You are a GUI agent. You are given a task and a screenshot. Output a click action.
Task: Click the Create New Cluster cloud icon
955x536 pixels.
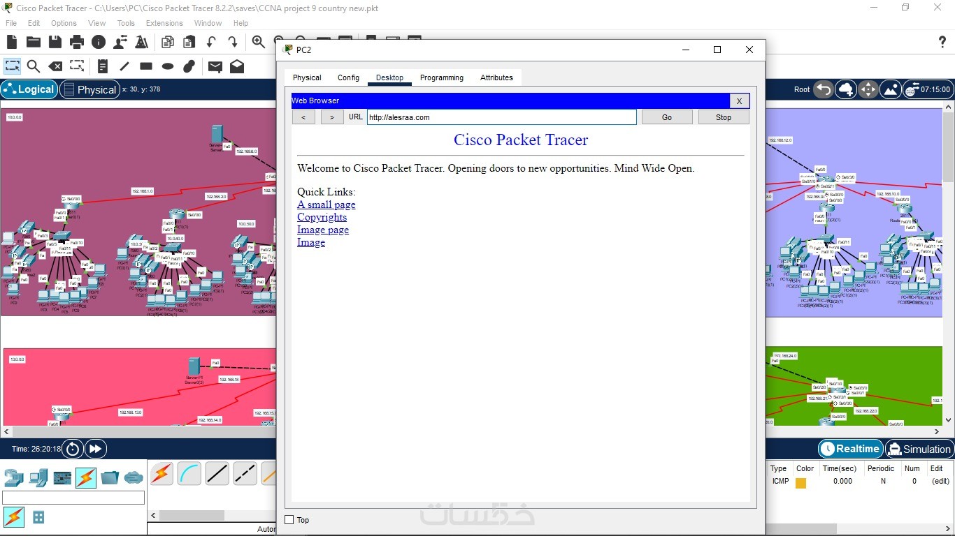pos(846,89)
